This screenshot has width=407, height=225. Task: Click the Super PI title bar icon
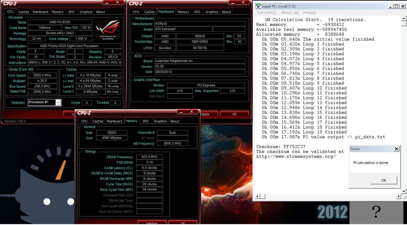tap(258, 6)
